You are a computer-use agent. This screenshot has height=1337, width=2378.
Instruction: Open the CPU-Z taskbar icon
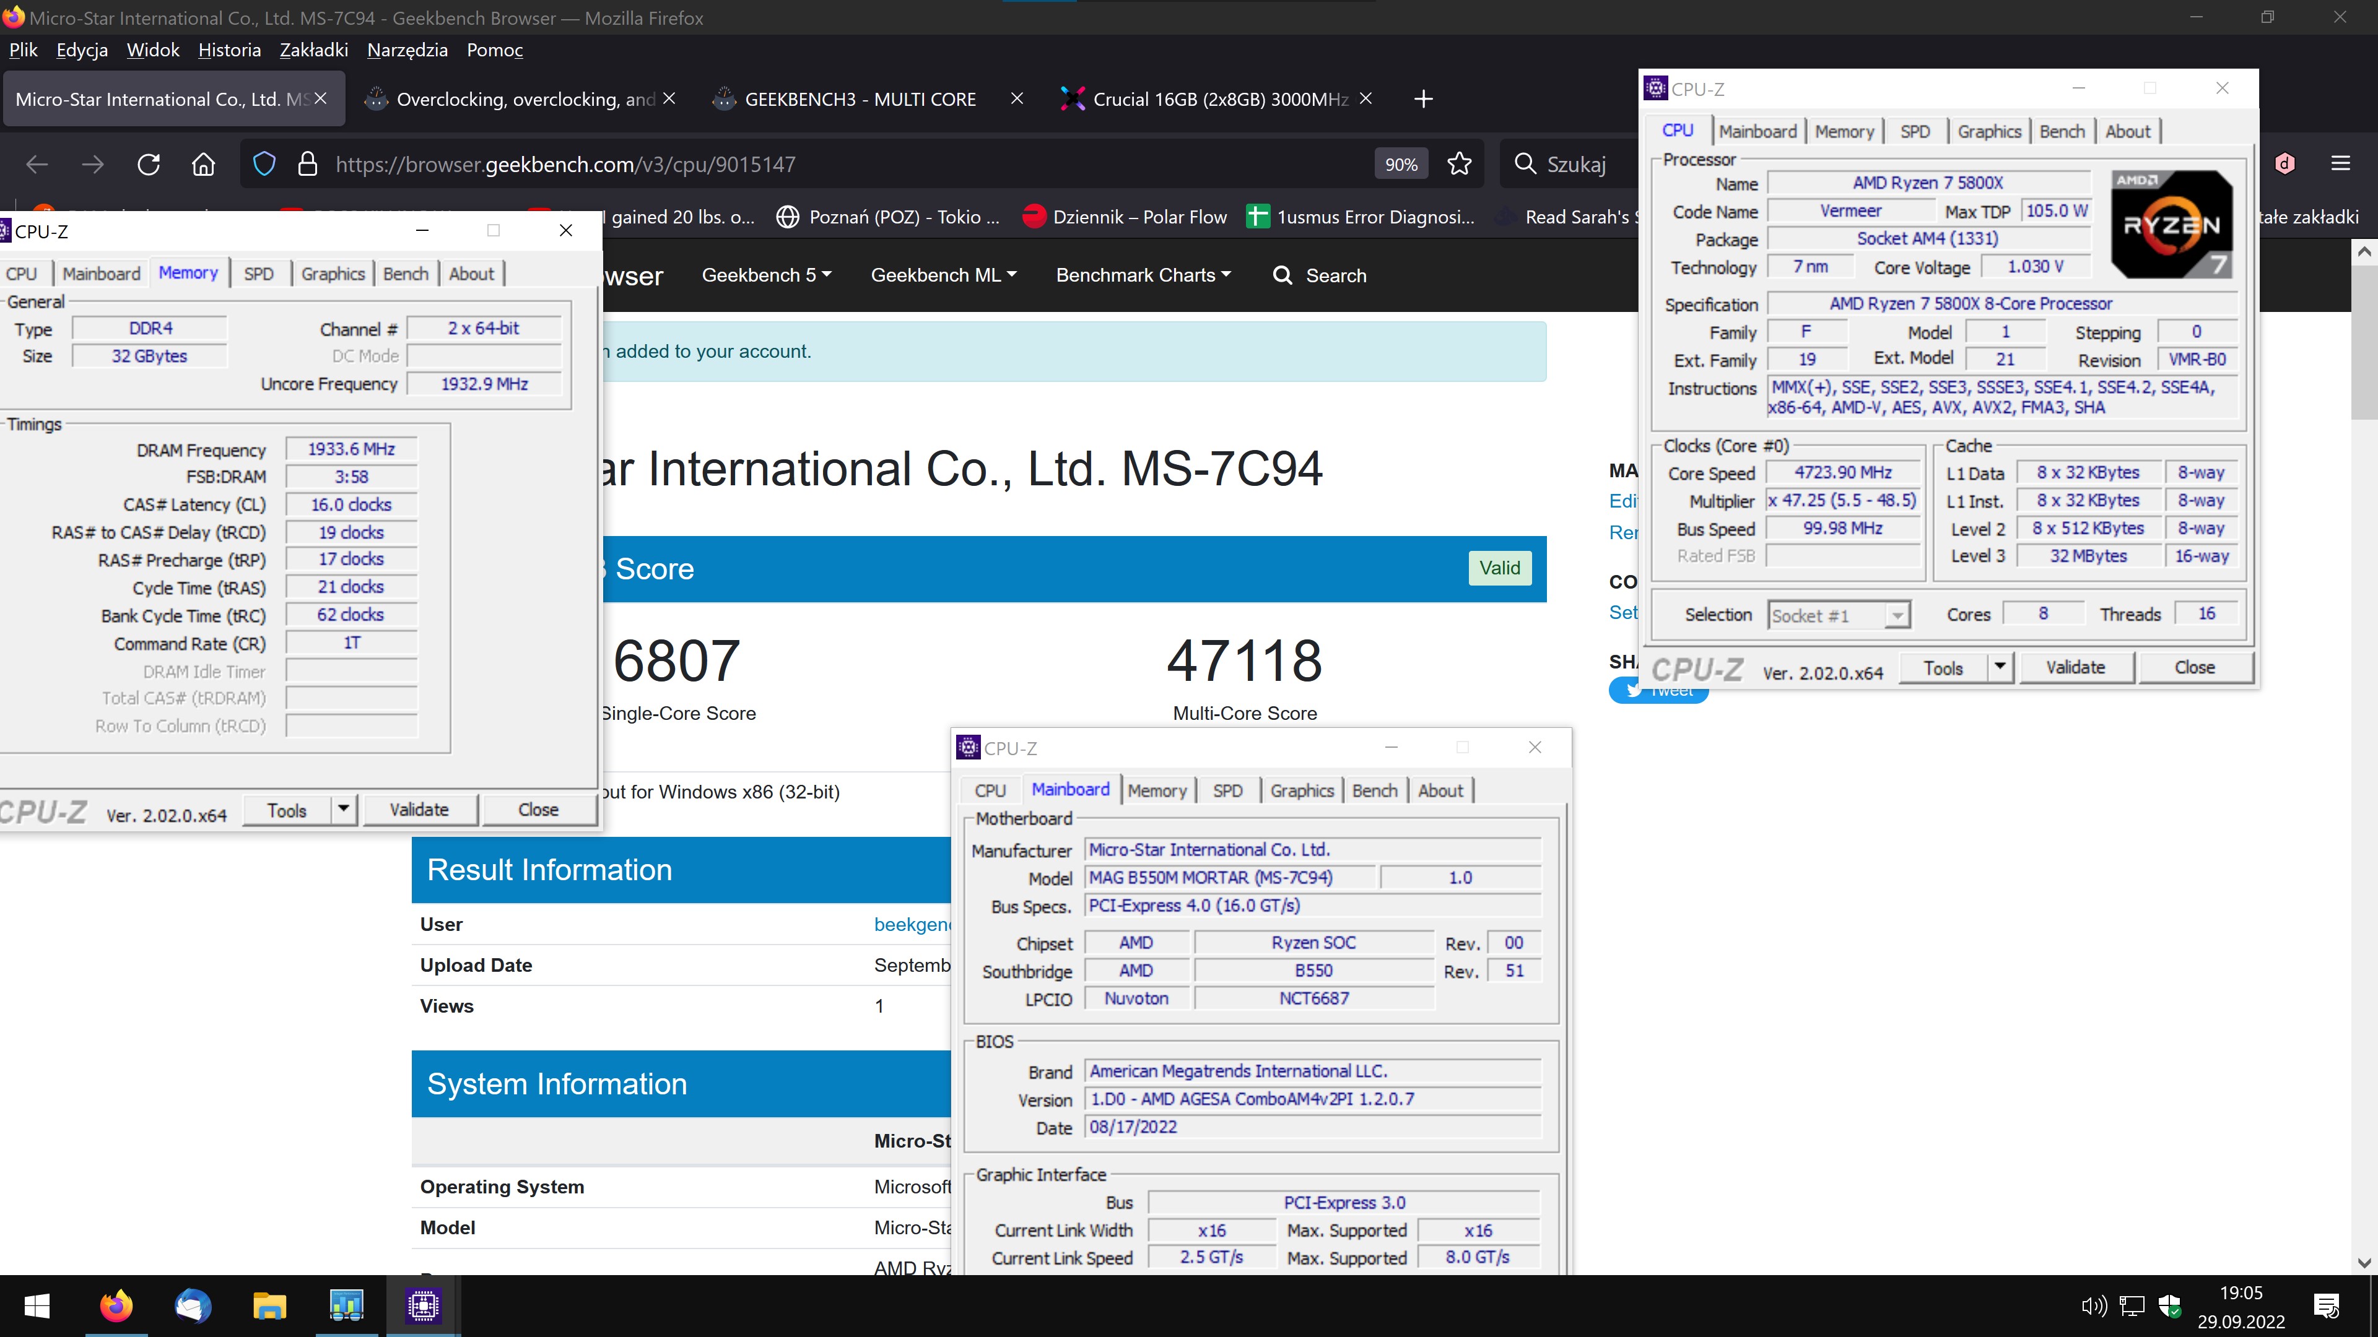pos(424,1305)
